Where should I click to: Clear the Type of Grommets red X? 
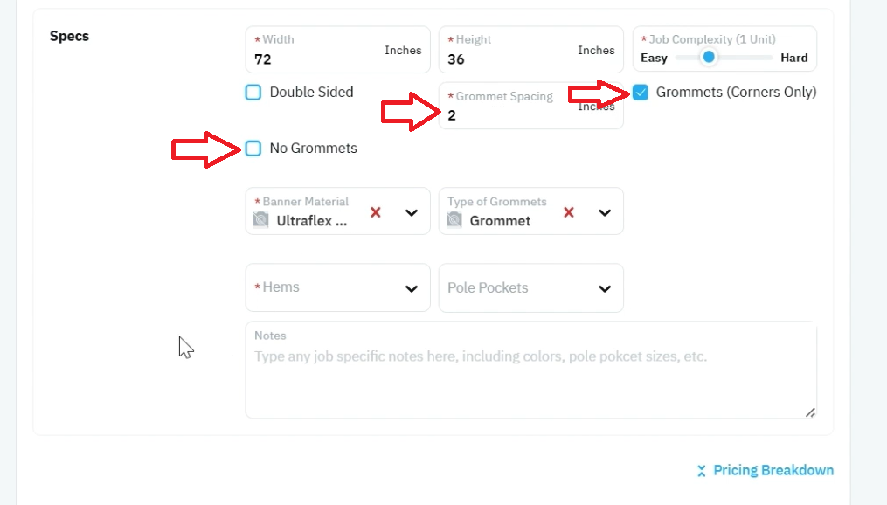click(569, 212)
